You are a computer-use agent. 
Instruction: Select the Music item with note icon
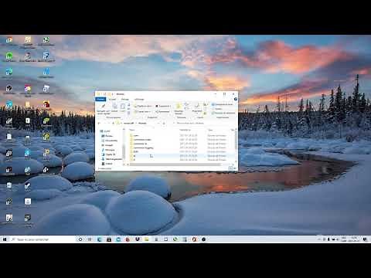click(108, 150)
